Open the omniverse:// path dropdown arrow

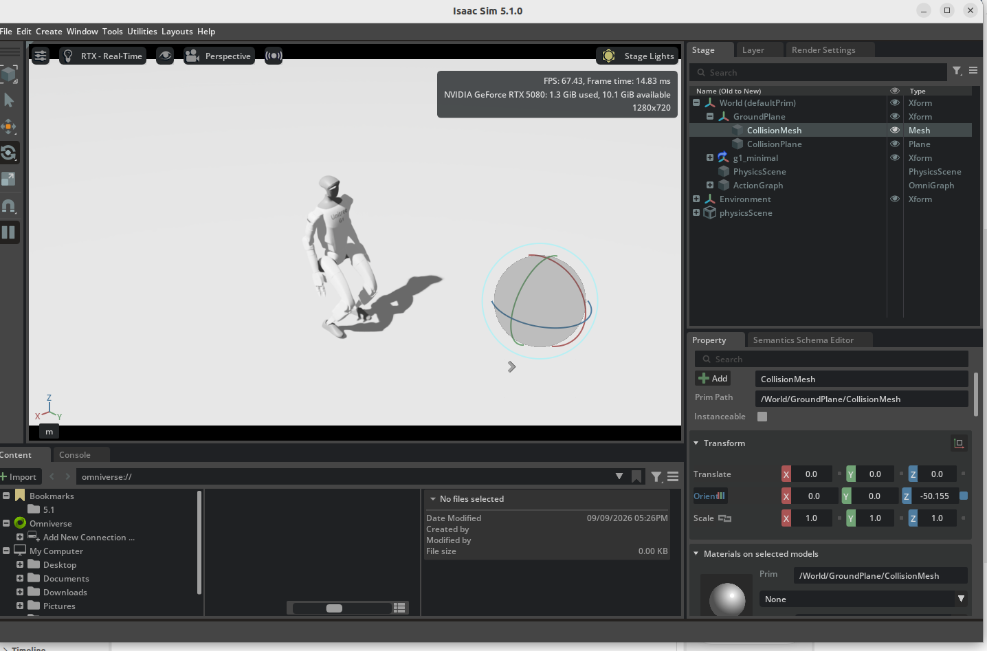pyautogui.click(x=619, y=476)
